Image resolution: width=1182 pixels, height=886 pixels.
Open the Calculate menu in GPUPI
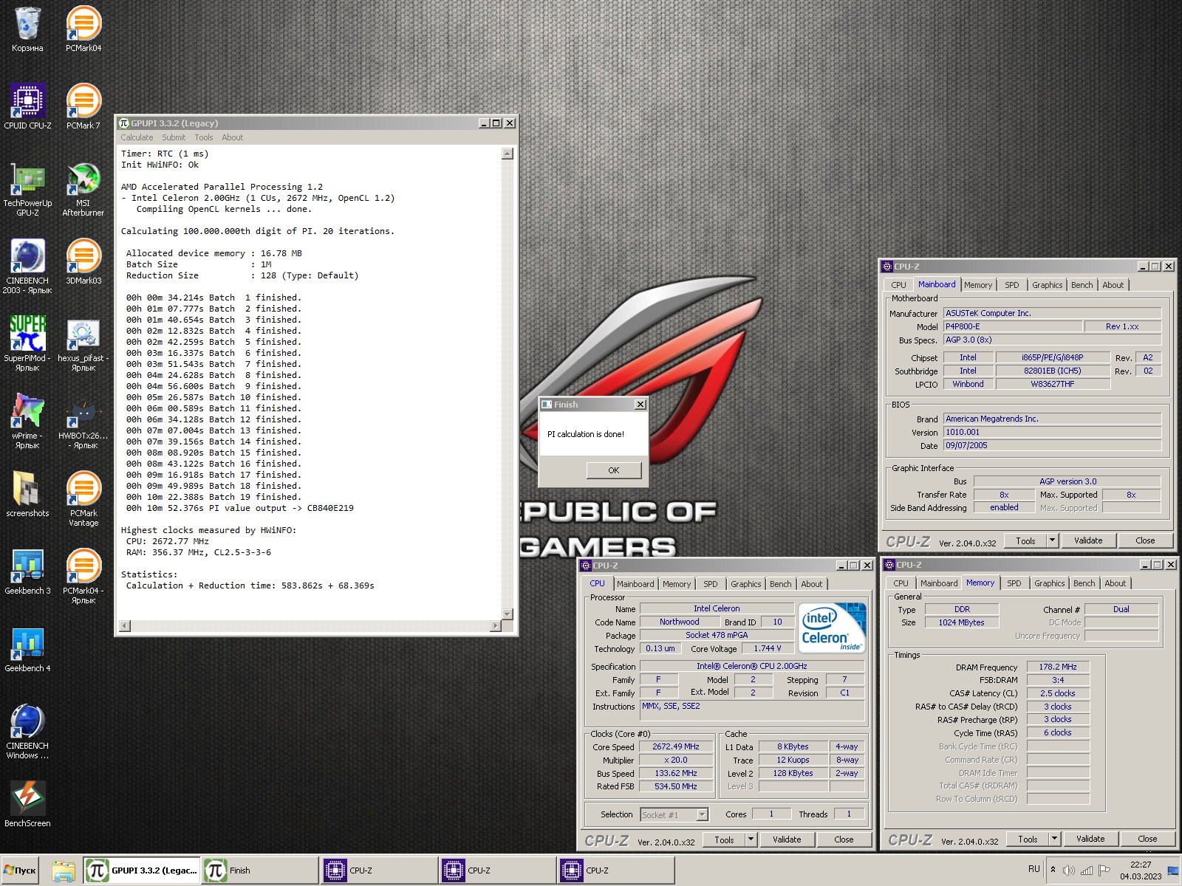pyautogui.click(x=137, y=137)
